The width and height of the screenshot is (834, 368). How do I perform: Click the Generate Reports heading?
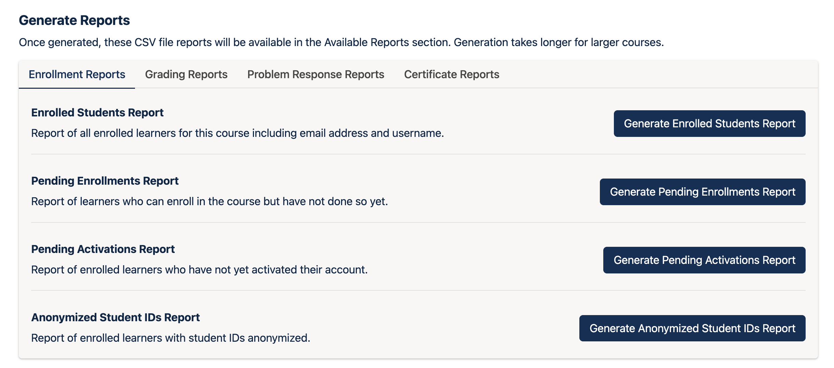(74, 20)
